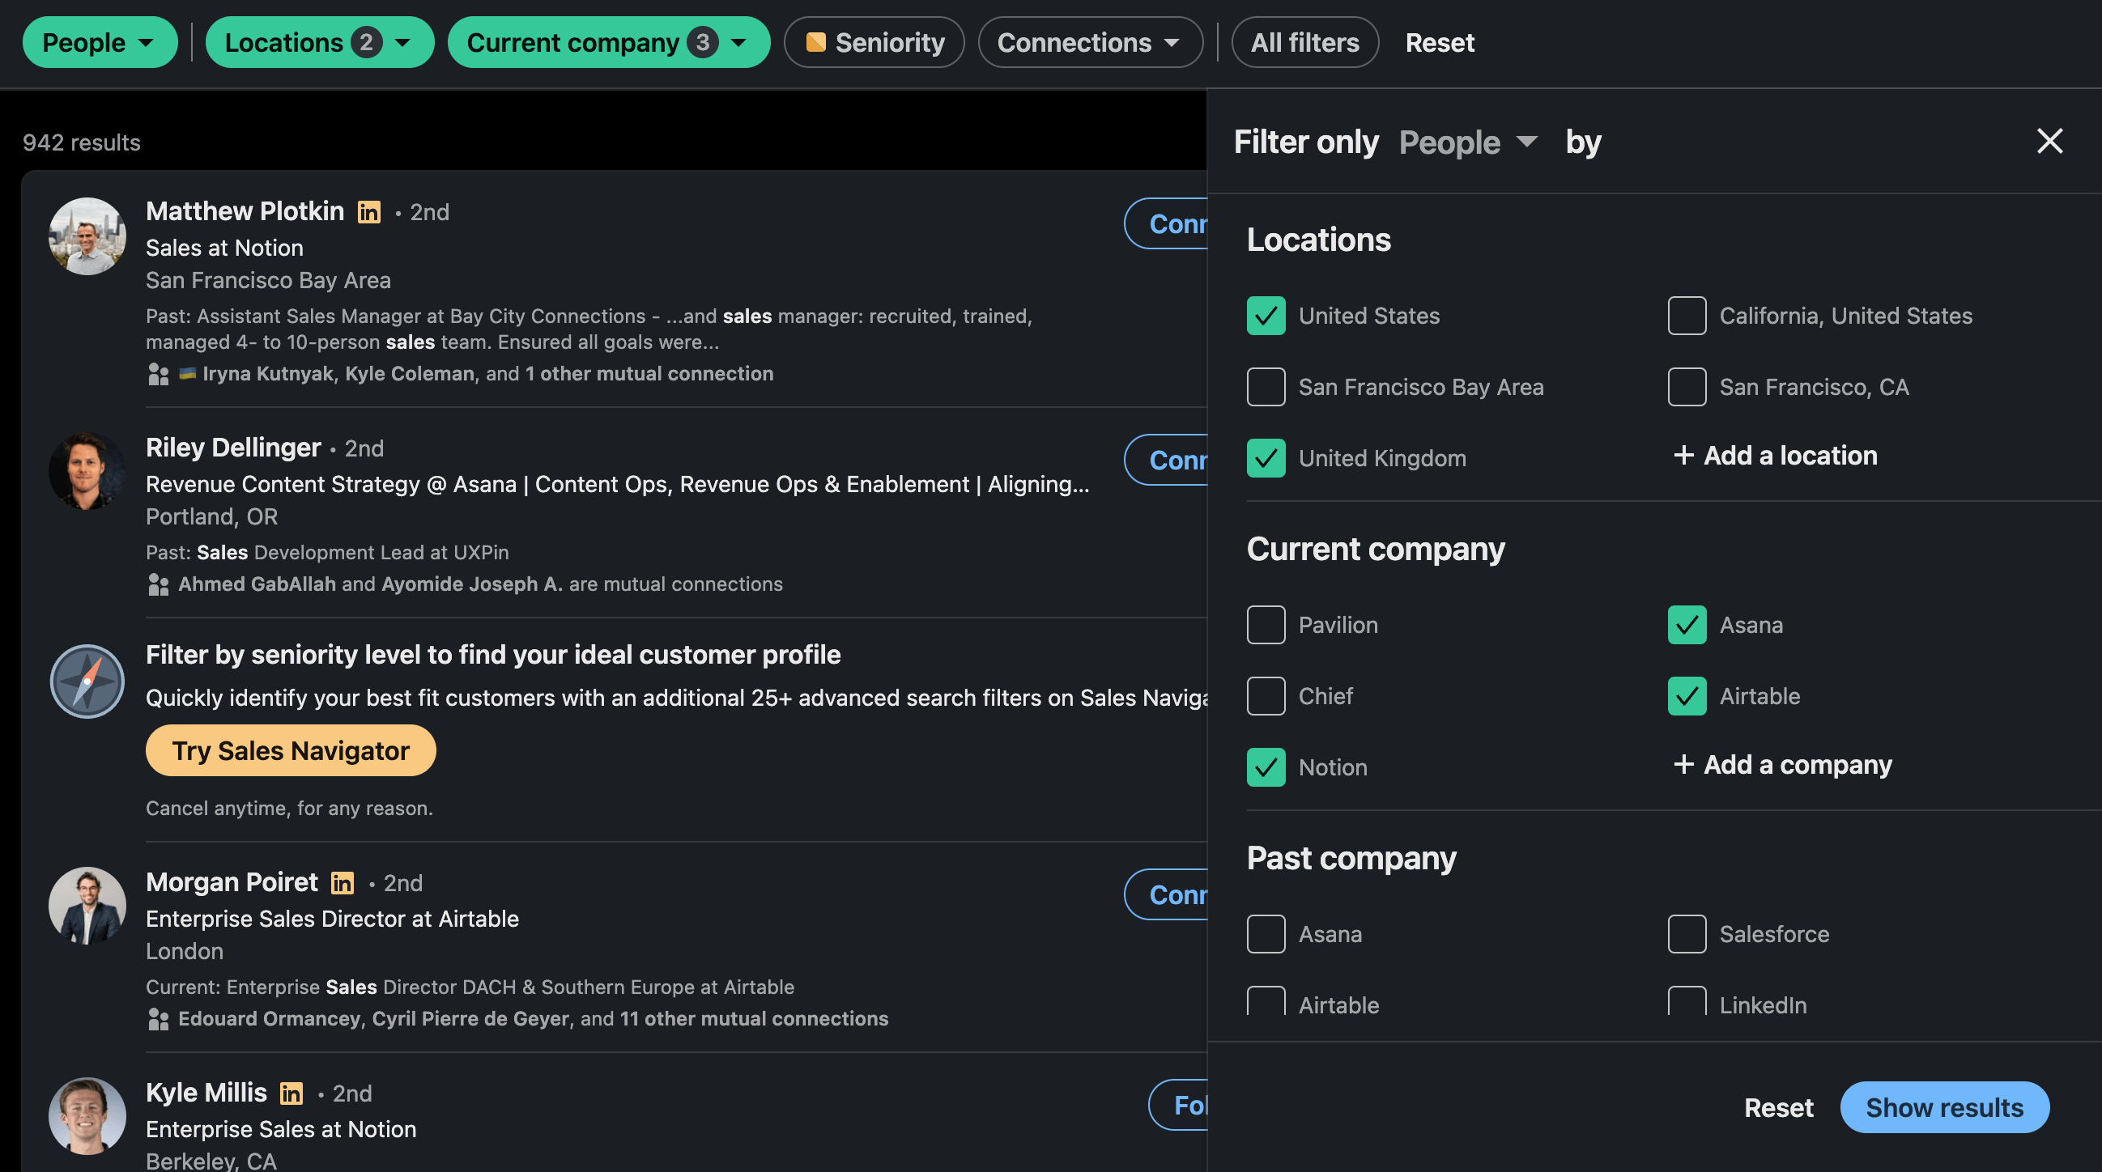This screenshot has height=1172, width=2102.
Task: Open the Locations filter dropdown
Action: (x=319, y=42)
